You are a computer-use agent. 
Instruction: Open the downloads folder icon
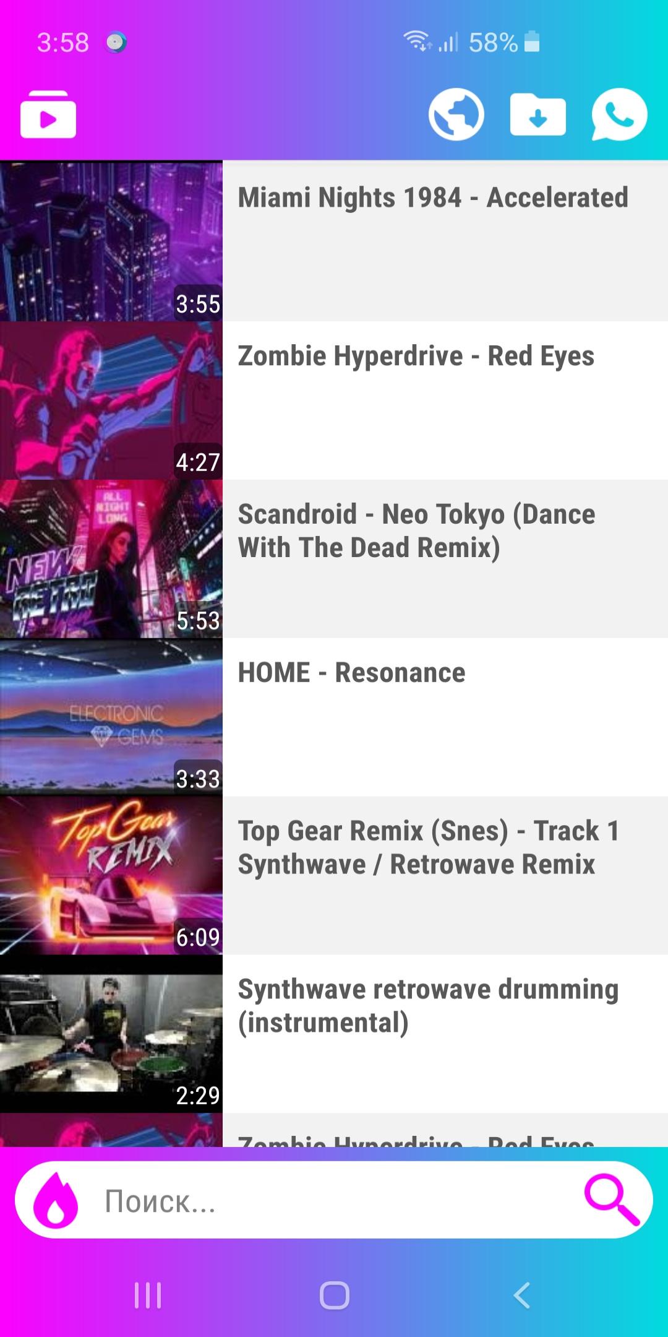tap(537, 115)
